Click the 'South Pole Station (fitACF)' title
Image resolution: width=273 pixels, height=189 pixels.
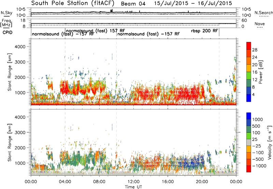pyautogui.click(x=73, y=3)
